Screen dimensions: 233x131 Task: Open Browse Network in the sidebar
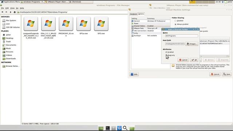11,66
